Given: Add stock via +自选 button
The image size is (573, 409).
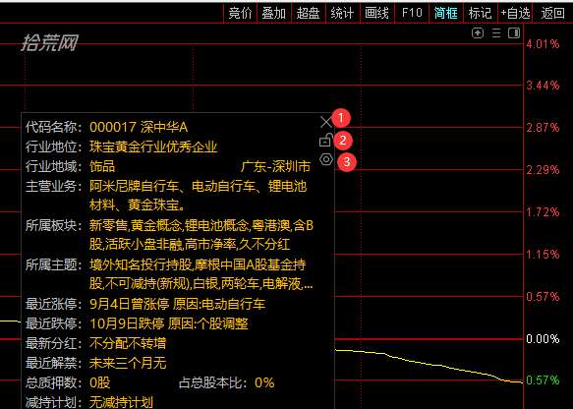Looking at the screenshot, I should pos(515,13).
